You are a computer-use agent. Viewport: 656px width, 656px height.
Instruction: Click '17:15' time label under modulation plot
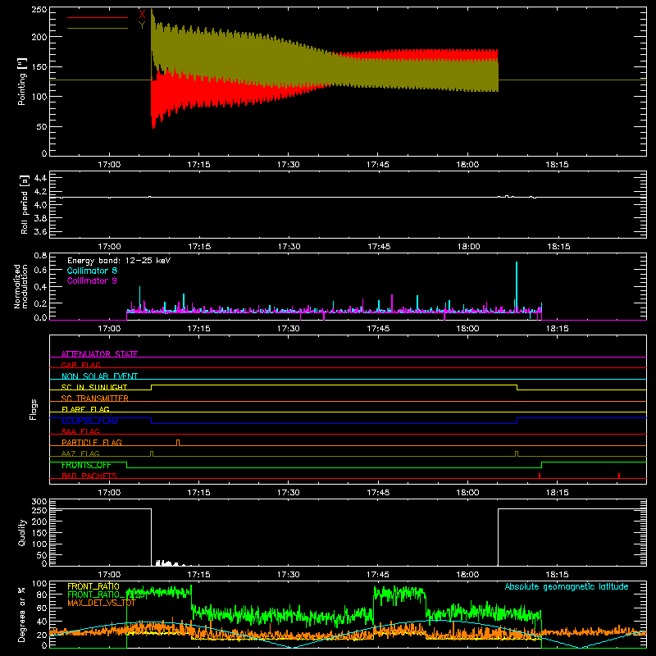(198, 329)
